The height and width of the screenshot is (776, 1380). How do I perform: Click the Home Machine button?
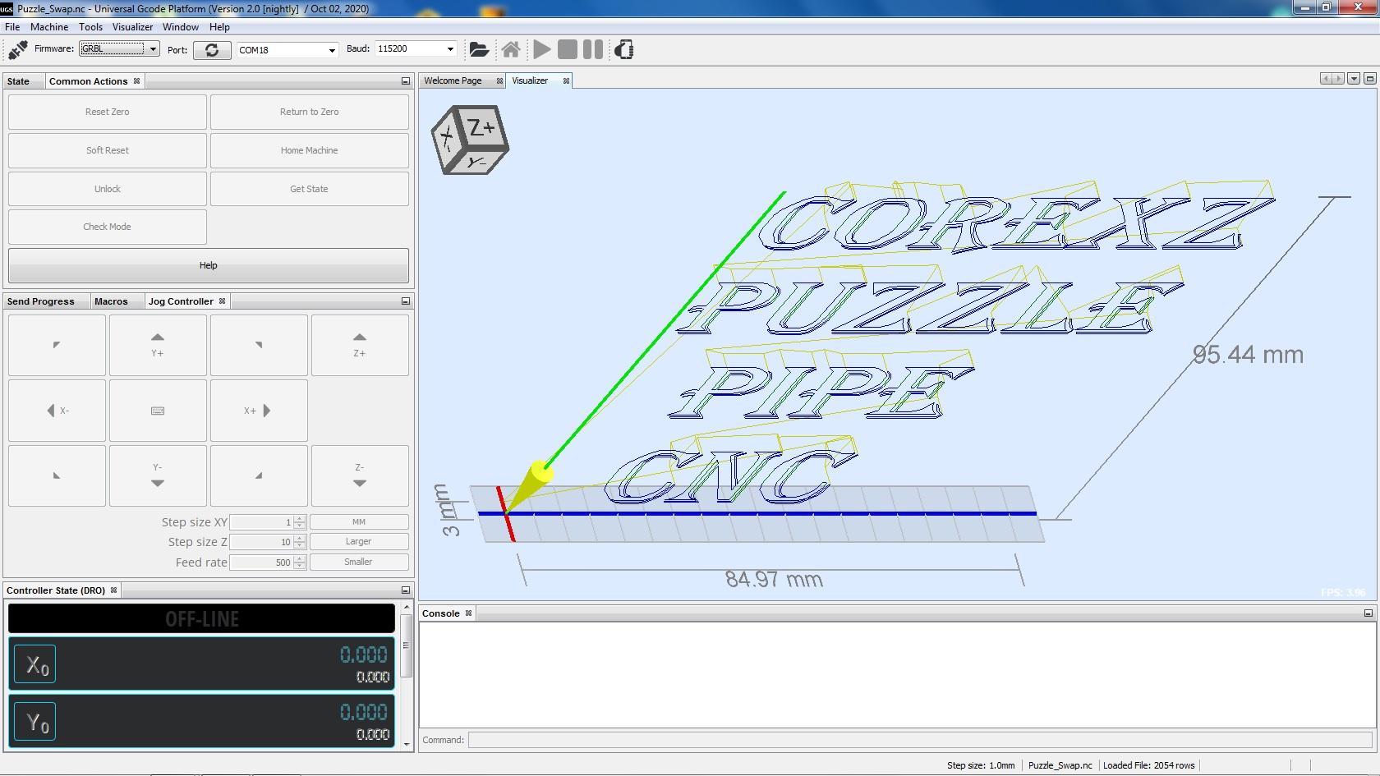(310, 150)
